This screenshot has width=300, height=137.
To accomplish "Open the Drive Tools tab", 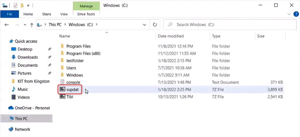I will (x=86, y=14).
